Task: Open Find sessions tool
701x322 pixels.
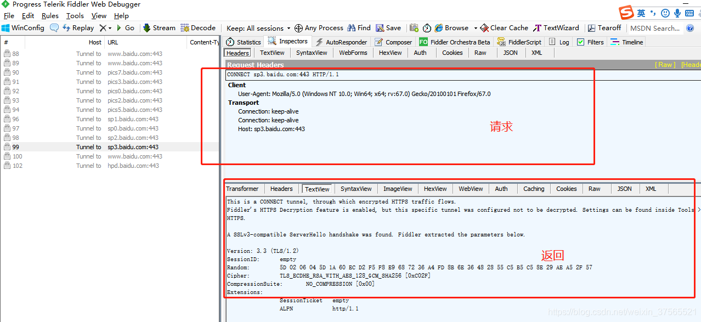Action: (x=359, y=28)
